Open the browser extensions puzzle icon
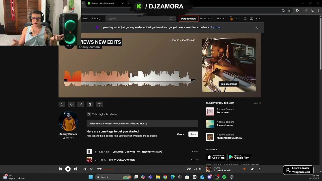Viewport: 322px width, 181px height. click(297, 11)
